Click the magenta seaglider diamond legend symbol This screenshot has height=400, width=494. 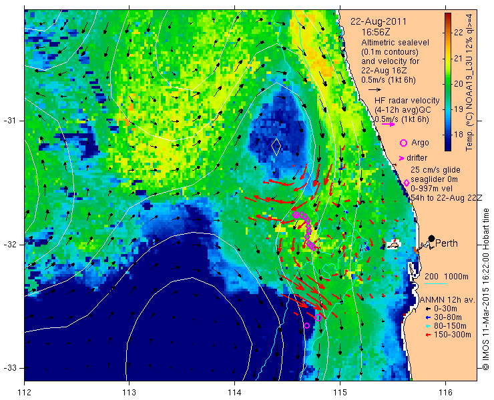[x=407, y=183]
